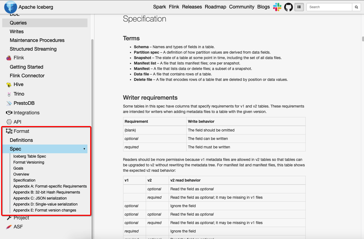364x239 pixels.
Task: Open the Roadmap page in navbar
Action: [215, 7]
